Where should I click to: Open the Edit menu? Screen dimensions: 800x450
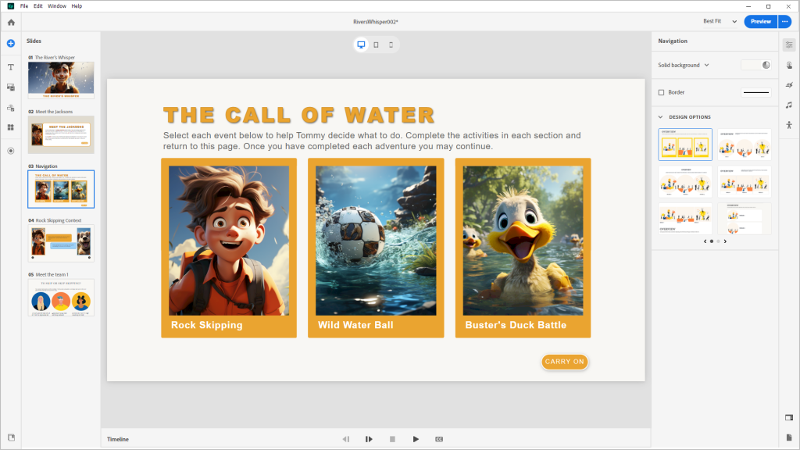[x=37, y=5]
